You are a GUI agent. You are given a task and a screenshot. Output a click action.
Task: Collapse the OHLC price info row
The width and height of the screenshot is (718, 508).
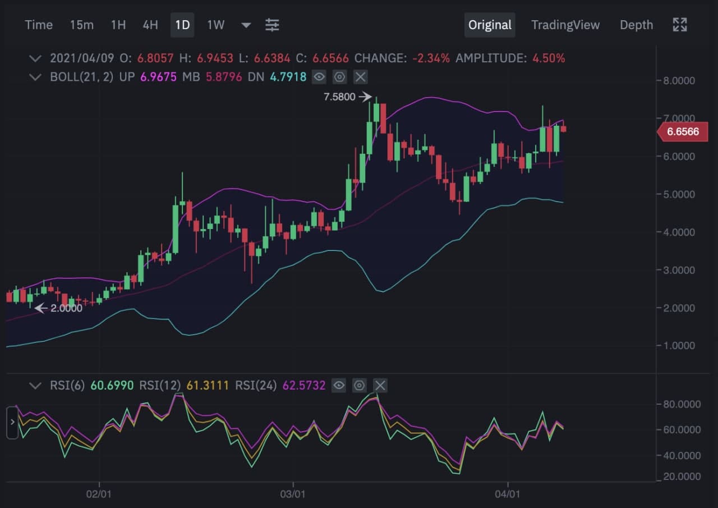click(x=35, y=58)
